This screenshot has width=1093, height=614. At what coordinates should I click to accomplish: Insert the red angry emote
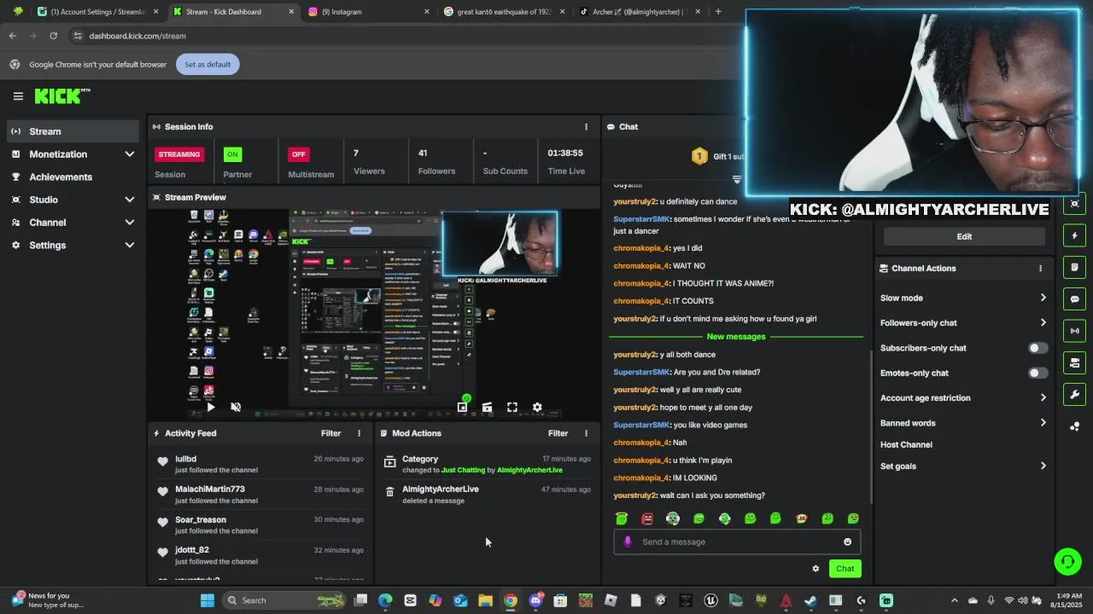click(x=647, y=518)
